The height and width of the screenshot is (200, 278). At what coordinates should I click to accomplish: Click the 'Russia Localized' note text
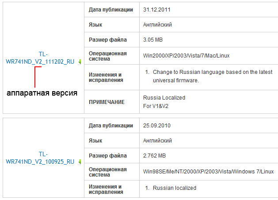(x=164, y=98)
